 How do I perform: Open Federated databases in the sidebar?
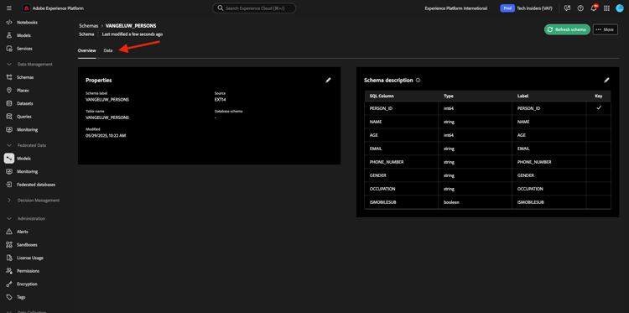coord(36,185)
